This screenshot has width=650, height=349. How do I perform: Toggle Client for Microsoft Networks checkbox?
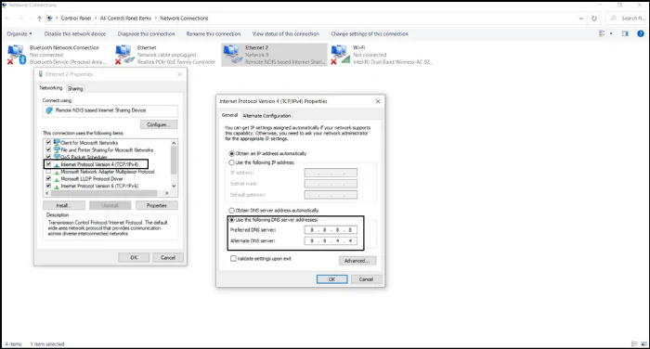coord(48,143)
